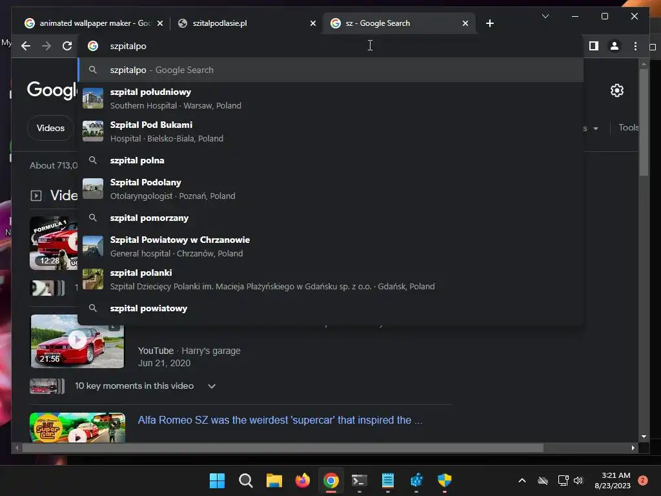Open the blue cubes app taskbar icon

[x=416, y=480]
